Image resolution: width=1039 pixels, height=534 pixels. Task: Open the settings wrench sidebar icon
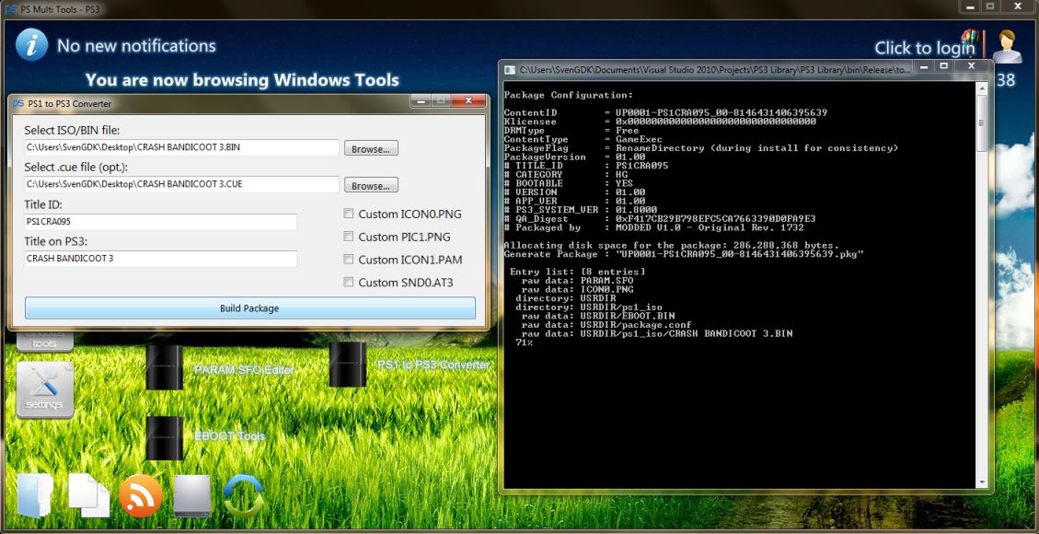click(x=44, y=390)
